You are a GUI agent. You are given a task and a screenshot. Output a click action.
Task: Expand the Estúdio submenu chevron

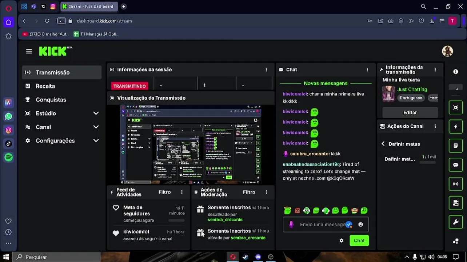pos(96,114)
